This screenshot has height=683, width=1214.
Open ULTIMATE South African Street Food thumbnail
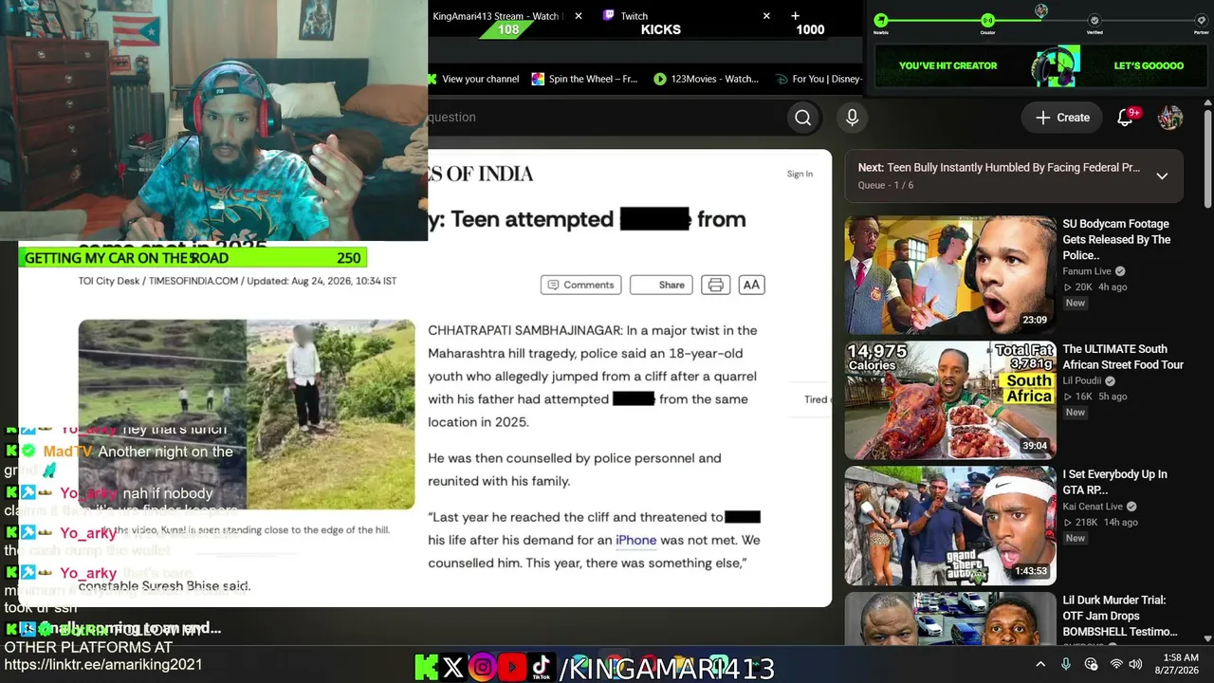[x=950, y=399]
